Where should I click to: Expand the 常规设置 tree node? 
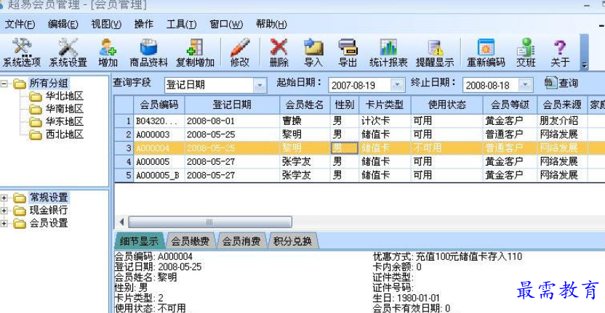(4, 198)
